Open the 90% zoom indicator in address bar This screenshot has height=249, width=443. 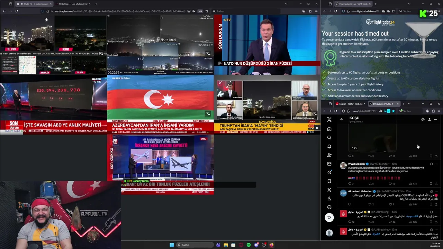tap(200, 11)
